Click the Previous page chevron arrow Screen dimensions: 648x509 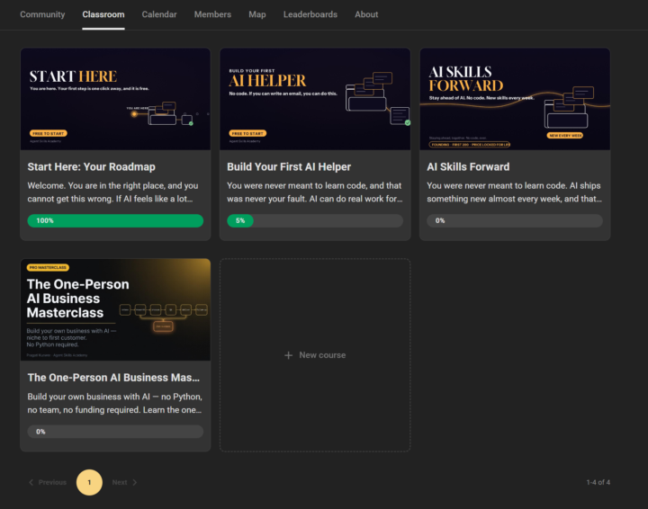[31, 482]
